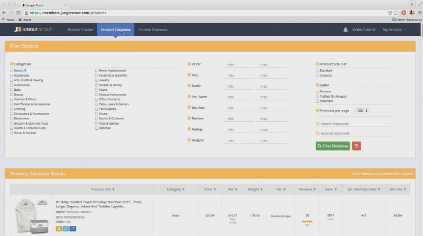Image resolution: width=423 pixels, height=236 pixels.
Task: Open the Chrome hamburger menu
Action: (x=420, y=13)
